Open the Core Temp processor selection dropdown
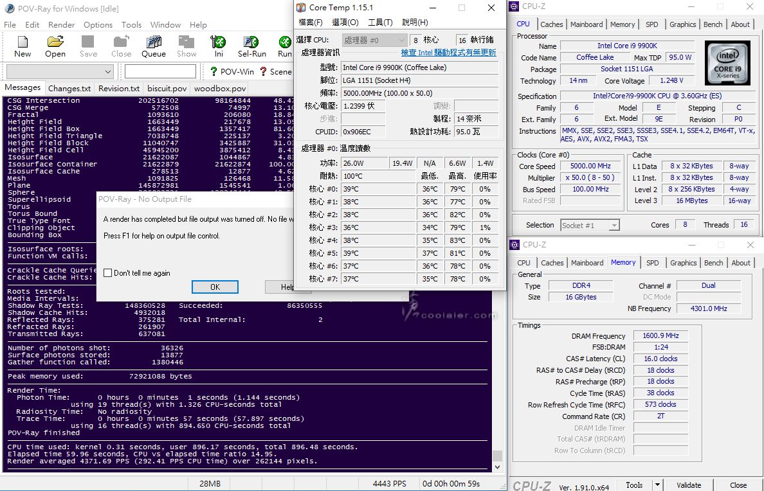764x491 pixels. pos(374,40)
